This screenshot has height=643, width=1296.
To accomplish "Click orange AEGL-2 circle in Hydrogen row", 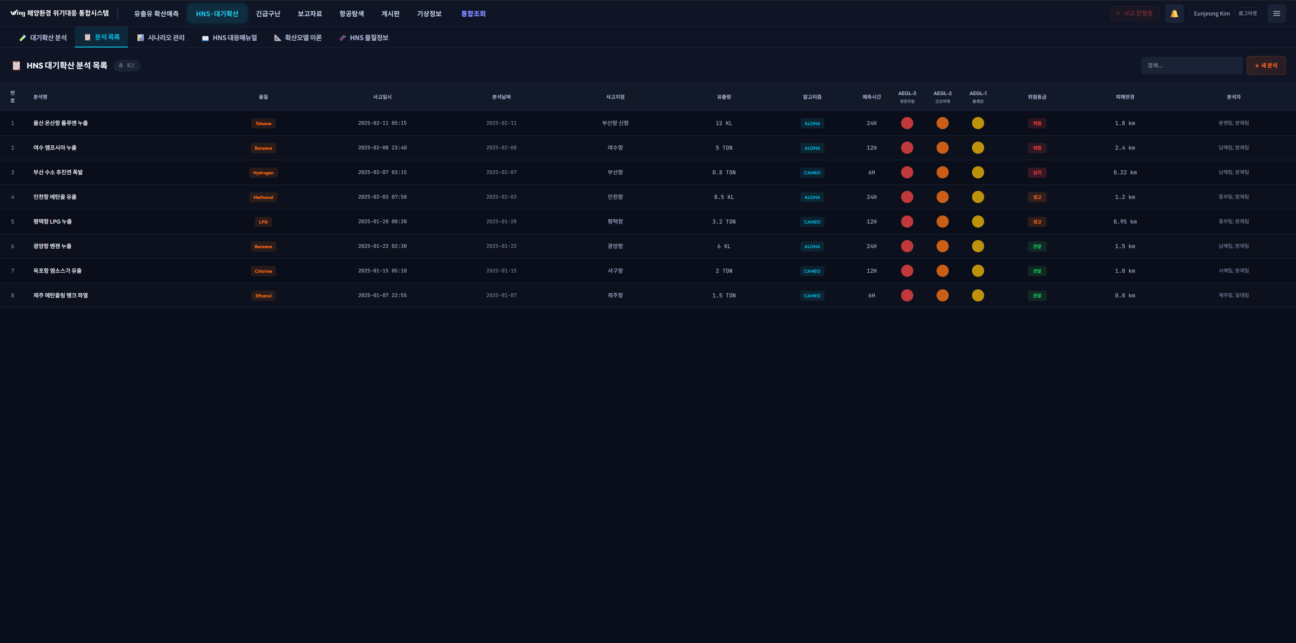I will 942,172.
